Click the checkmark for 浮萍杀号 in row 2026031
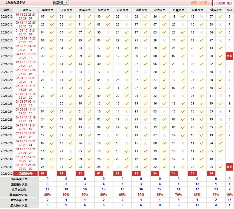 coord(220,167)
